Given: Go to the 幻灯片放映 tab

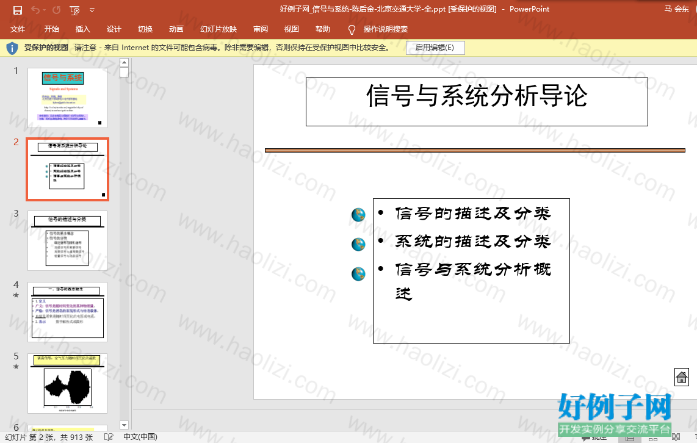Looking at the screenshot, I should point(218,29).
